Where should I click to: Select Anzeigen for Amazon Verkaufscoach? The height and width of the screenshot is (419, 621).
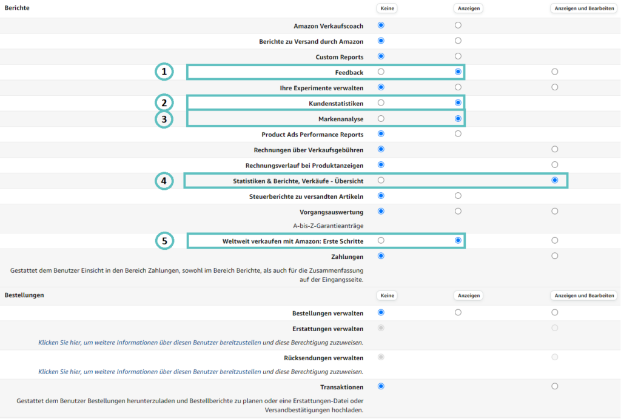[x=458, y=25]
